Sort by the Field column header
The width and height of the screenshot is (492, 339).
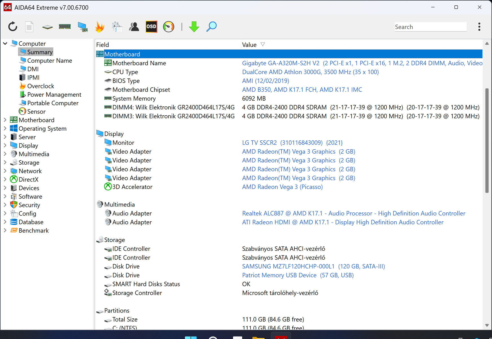click(168, 45)
